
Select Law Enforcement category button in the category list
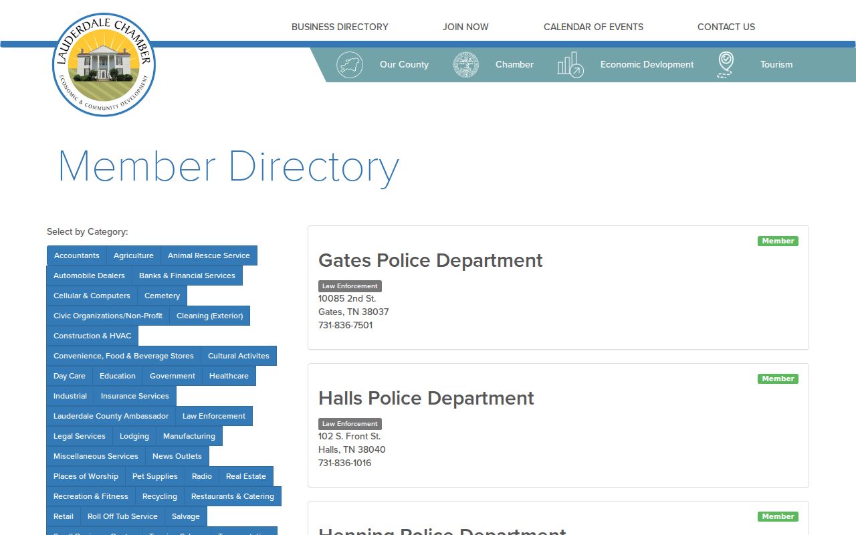point(214,416)
